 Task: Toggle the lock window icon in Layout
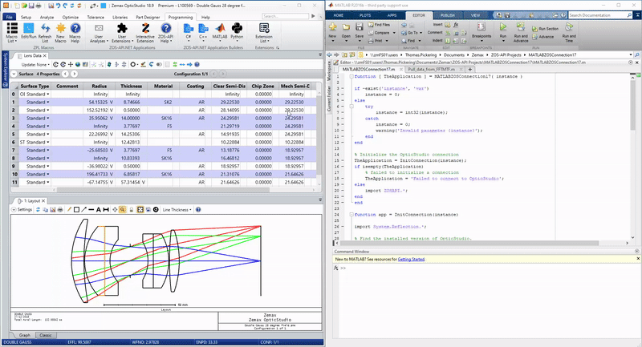(132, 210)
